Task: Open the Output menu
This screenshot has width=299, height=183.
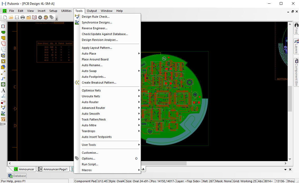Action: [92, 11]
